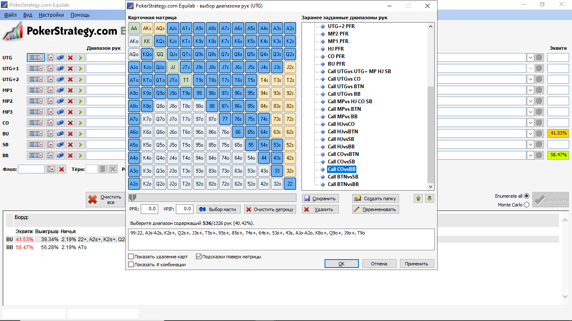
Task: Move selected range down with green arrow
Action: (429, 198)
